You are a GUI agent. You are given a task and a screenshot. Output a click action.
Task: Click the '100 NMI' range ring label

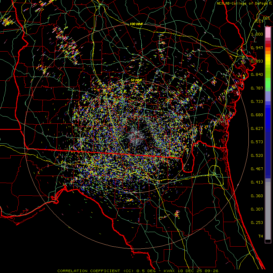136,24
